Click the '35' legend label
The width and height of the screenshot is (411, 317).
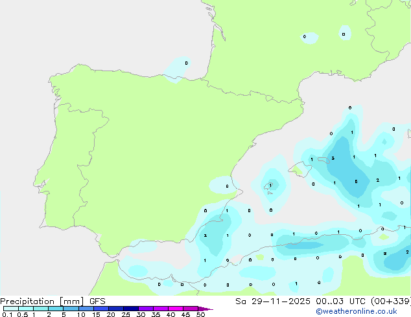point(156,314)
